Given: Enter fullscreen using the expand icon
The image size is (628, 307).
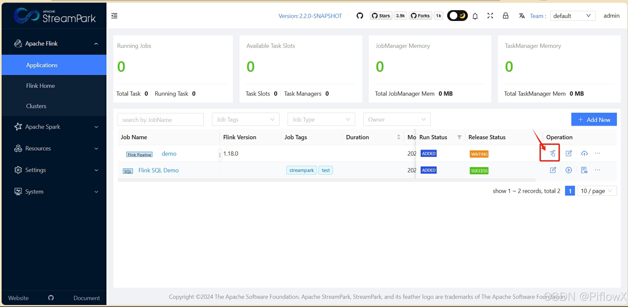Looking at the screenshot, I should point(490,16).
